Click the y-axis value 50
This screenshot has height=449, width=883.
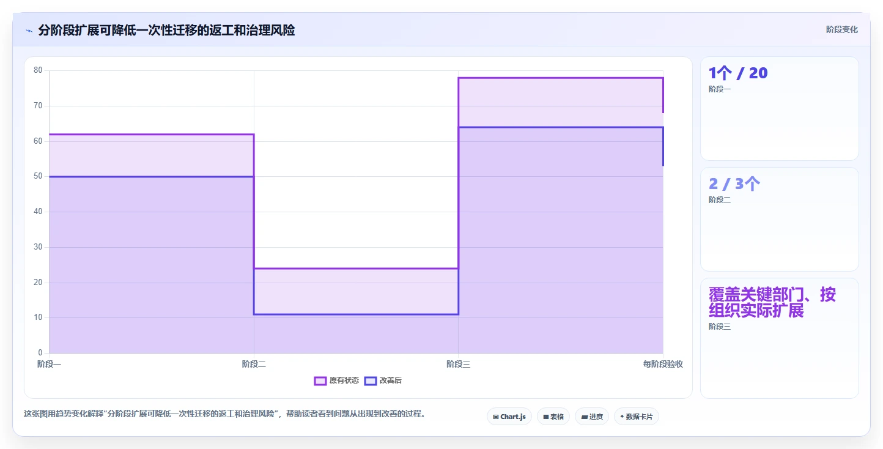[38, 176]
